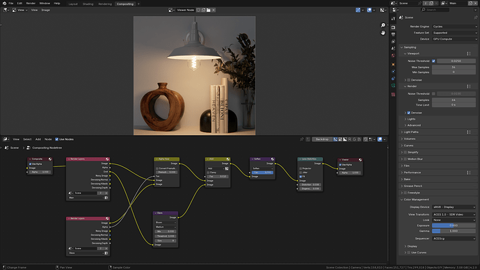Enable the Freestyle checkbox
The image size is (480, 270).
point(406,193)
